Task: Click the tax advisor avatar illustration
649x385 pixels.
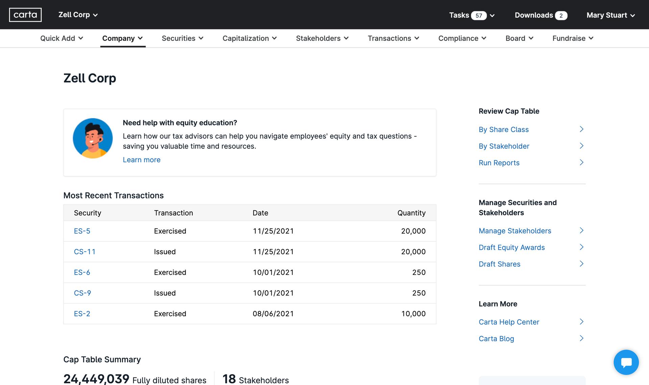Action: tap(93, 138)
